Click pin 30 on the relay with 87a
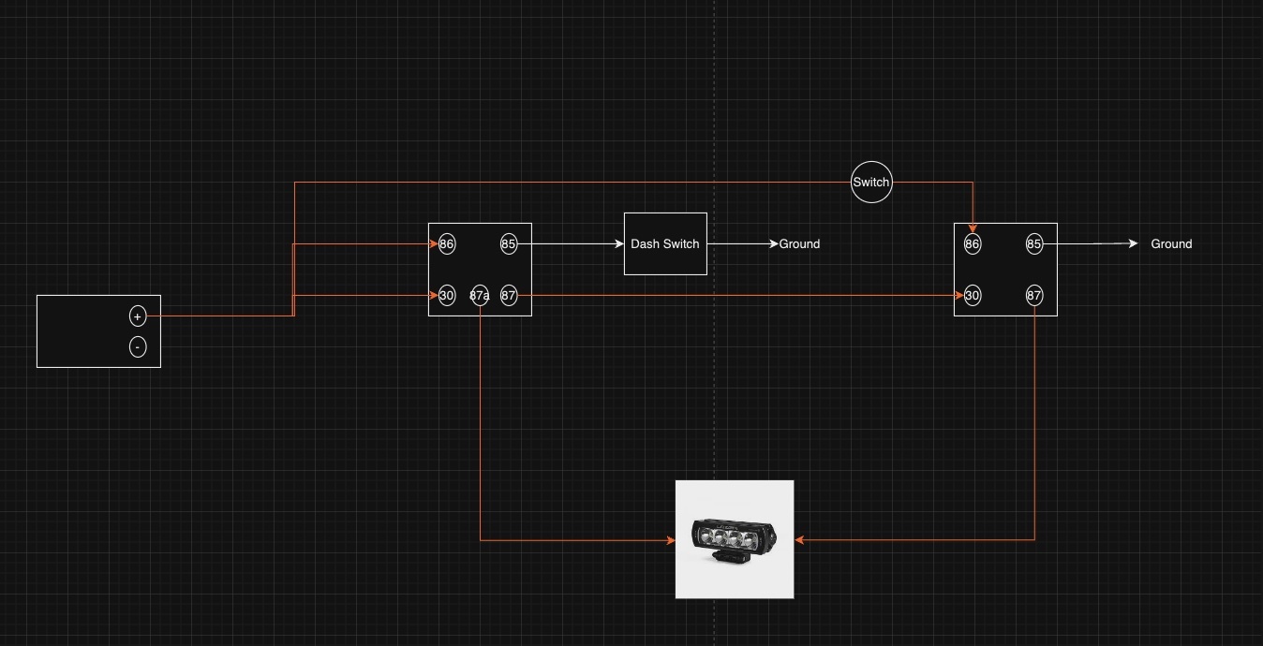Image resolution: width=1263 pixels, height=646 pixels. (447, 296)
